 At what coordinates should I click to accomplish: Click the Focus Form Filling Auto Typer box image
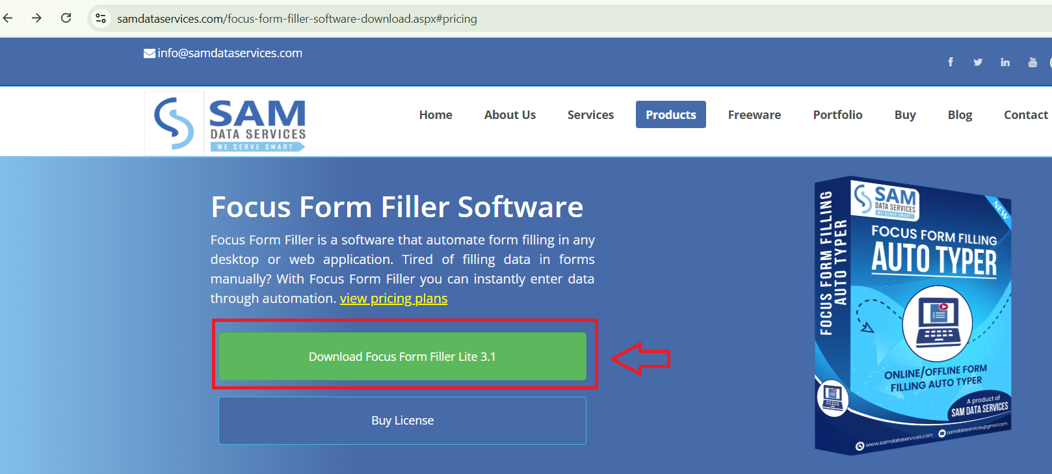pos(913,315)
